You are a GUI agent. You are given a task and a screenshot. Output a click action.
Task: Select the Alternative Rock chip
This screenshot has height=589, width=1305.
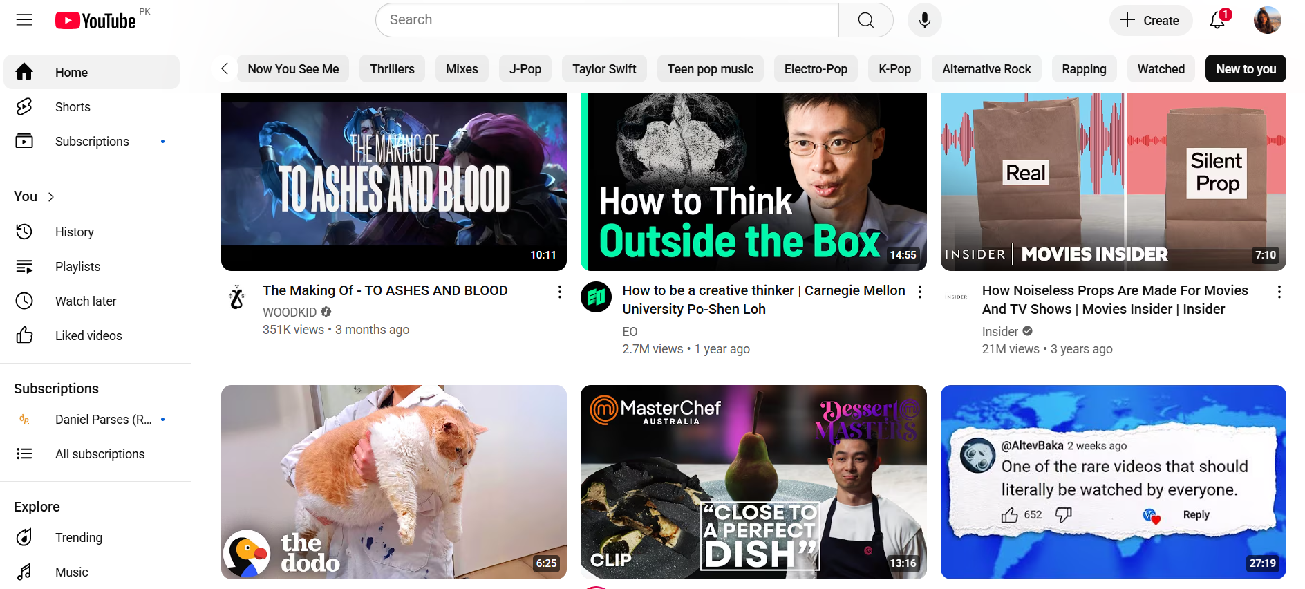pos(986,68)
